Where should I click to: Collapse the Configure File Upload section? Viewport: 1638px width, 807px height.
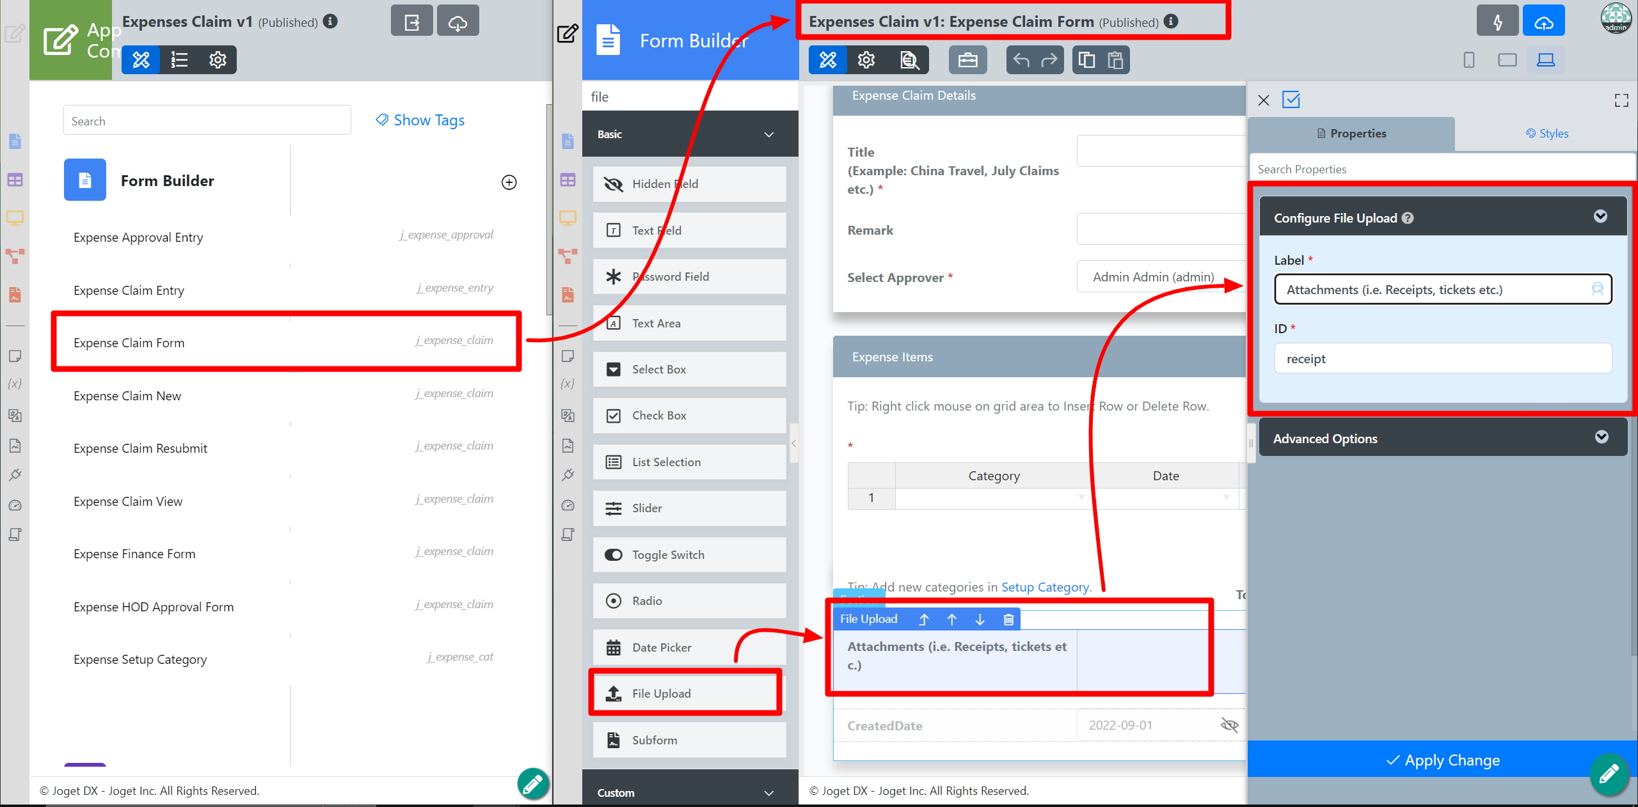click(1600, 217)
